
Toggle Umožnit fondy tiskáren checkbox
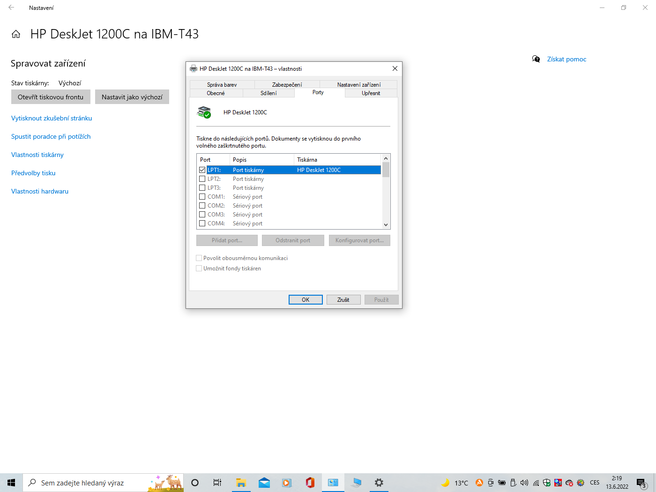[199, 268]
